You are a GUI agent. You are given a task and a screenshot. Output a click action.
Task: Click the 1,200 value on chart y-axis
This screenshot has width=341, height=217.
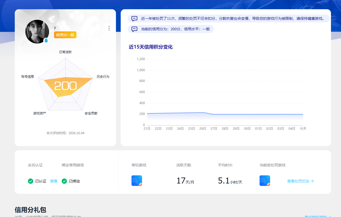pos(141,59)
